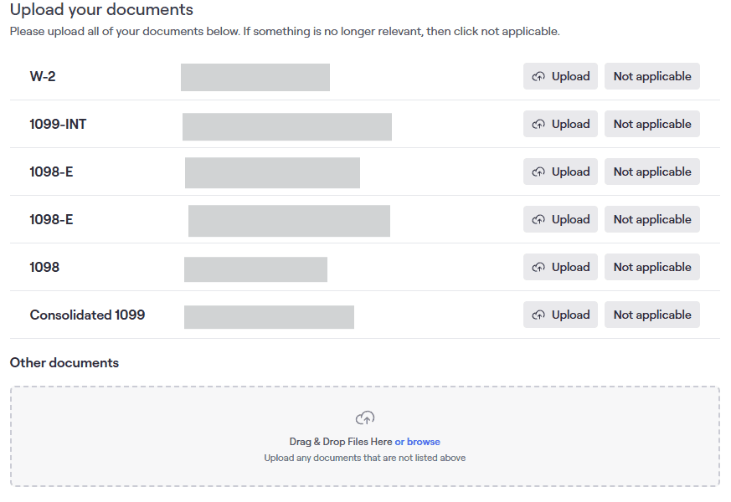Click the cloud upload icon for 1099-INT
Viewport: 731px width, 502px height.
coord(539,124)
